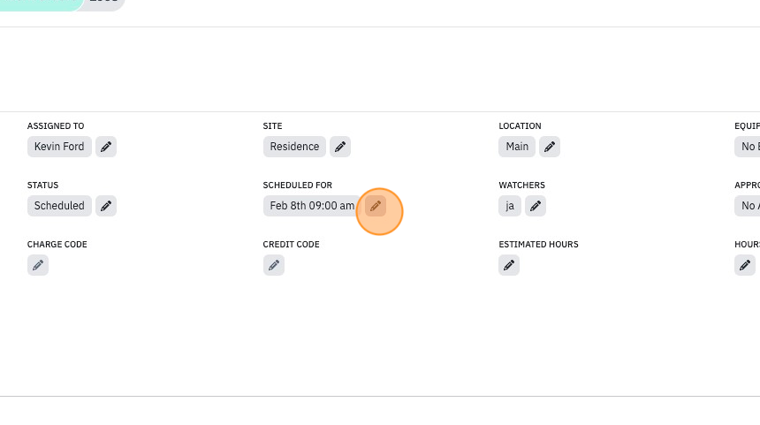Edit the Hours field pencil icon
The width and height of the screenshot is (760, 425).
(745, 265)
